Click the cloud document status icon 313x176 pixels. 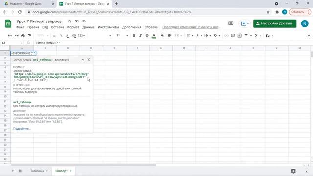click(x=84, y=21)
